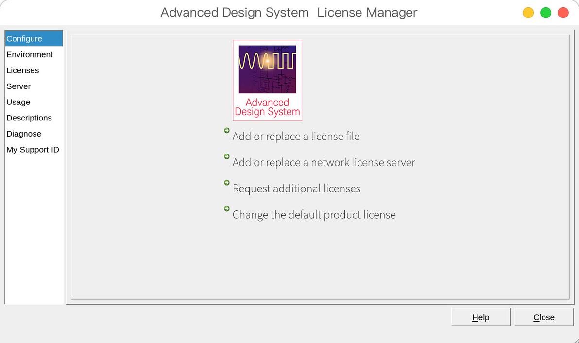Image resolution: width=579 pixels, height=343 pixels.
Task: Select Configure in the sidebar
Action: pos(34,38)
